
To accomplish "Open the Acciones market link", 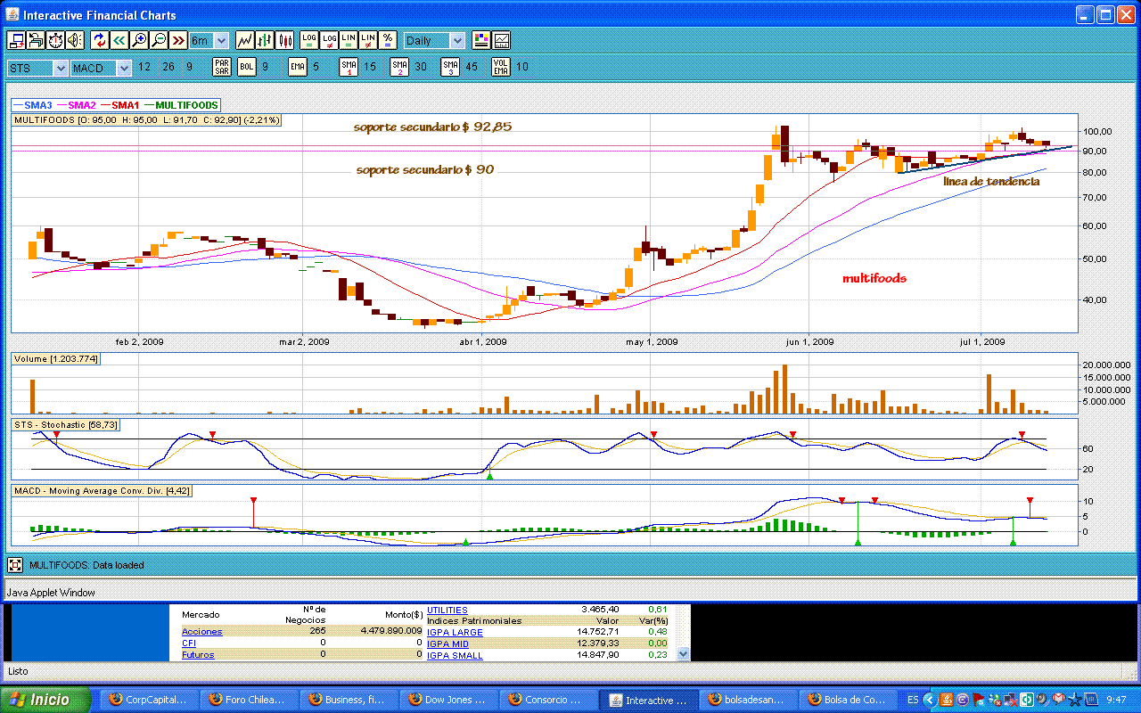I will tap(202, 632).
